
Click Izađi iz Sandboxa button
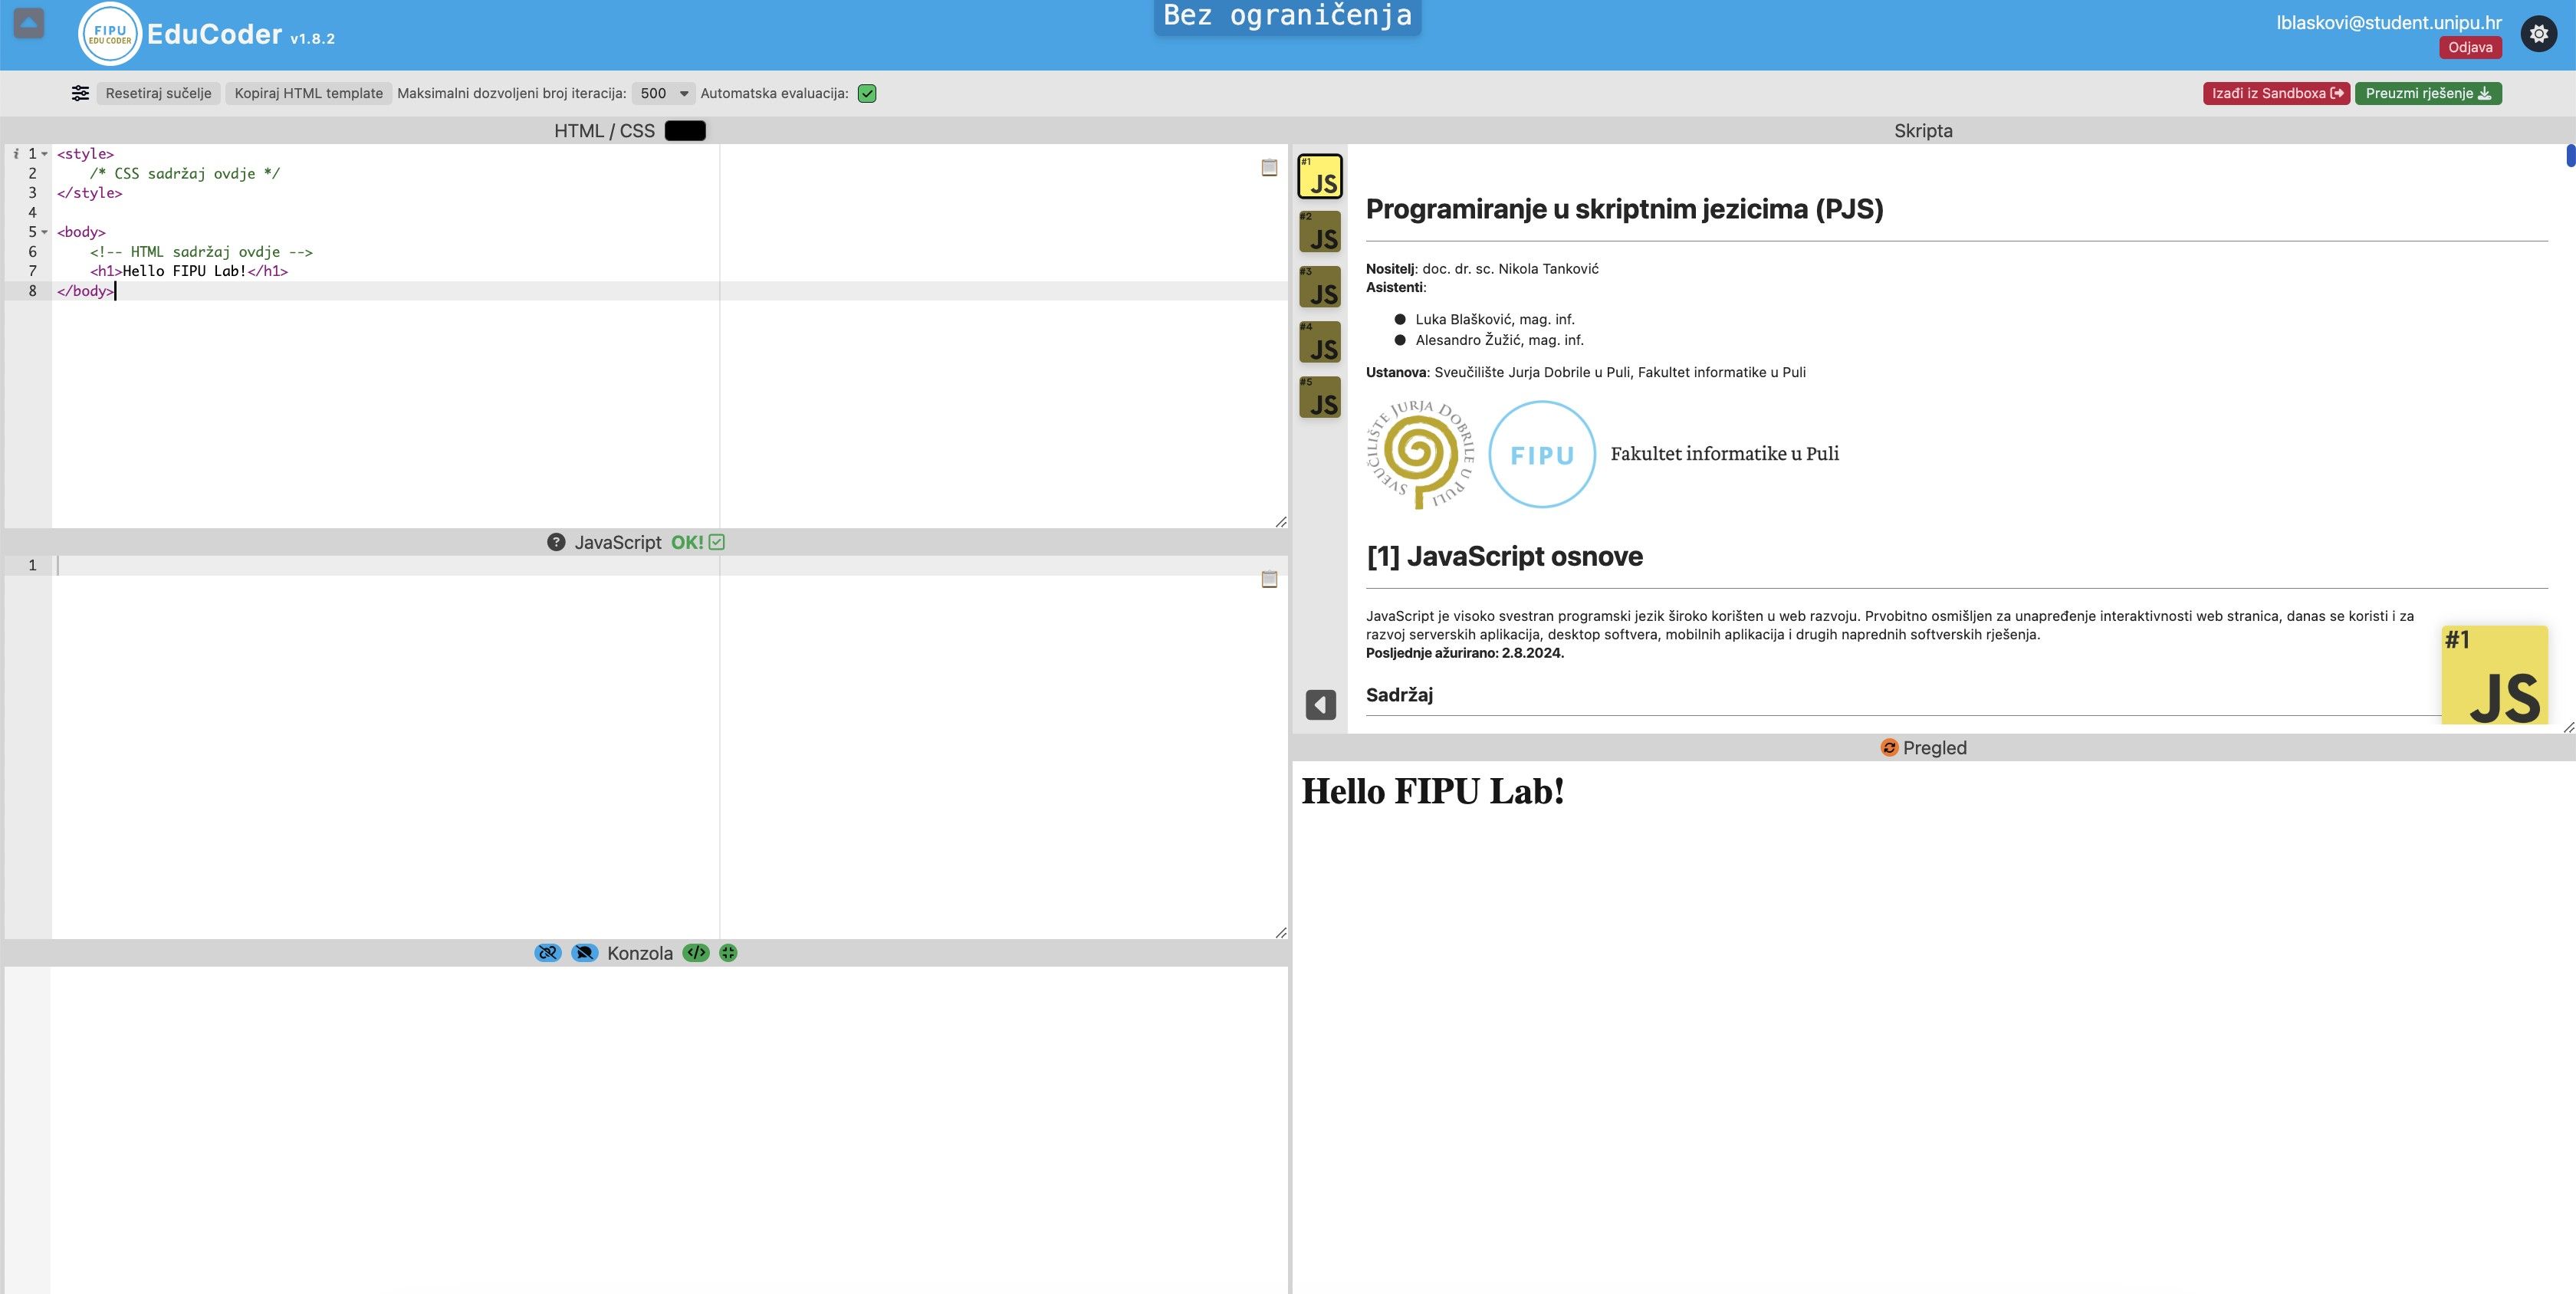click(x=2276, y=93)
